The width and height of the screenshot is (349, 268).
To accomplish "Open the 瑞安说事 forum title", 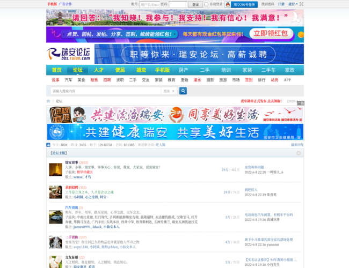I will 71,162.
